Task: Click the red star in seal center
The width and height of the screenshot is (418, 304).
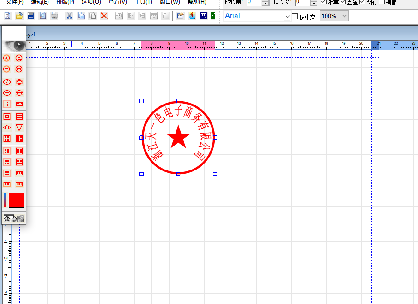Action: [178, 137]
